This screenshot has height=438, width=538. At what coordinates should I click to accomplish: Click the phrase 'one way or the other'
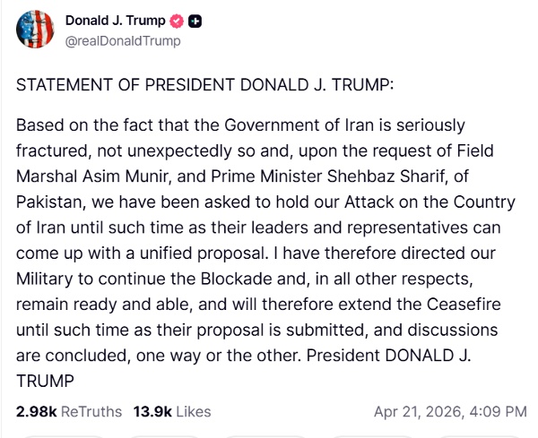(x=218, y=356)
